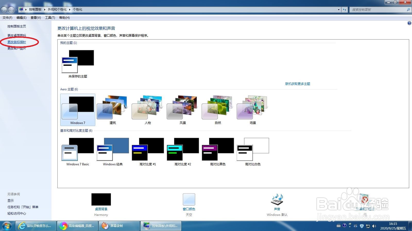
Task: Open the 编辑(E) menu
Action: click(21, 18)
